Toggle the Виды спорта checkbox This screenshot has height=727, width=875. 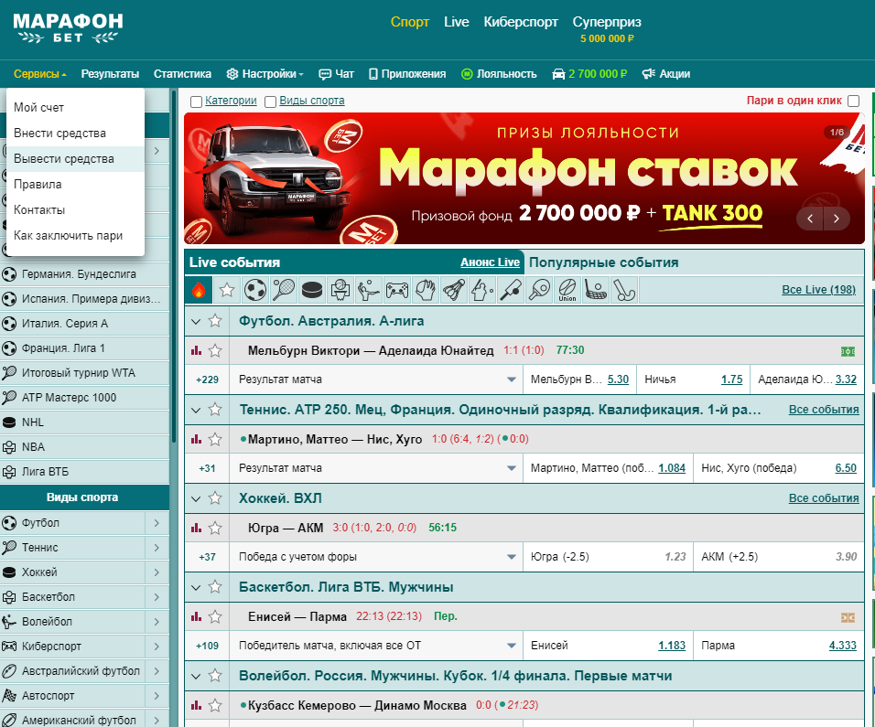271,102
